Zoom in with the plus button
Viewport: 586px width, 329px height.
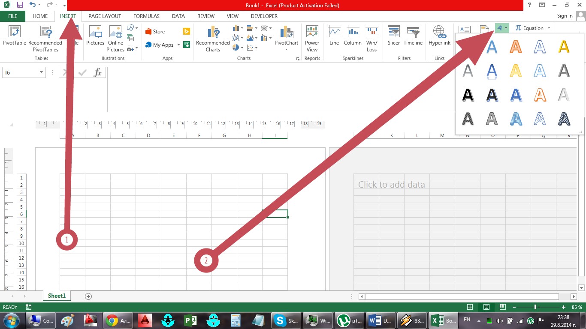(564, 307)
